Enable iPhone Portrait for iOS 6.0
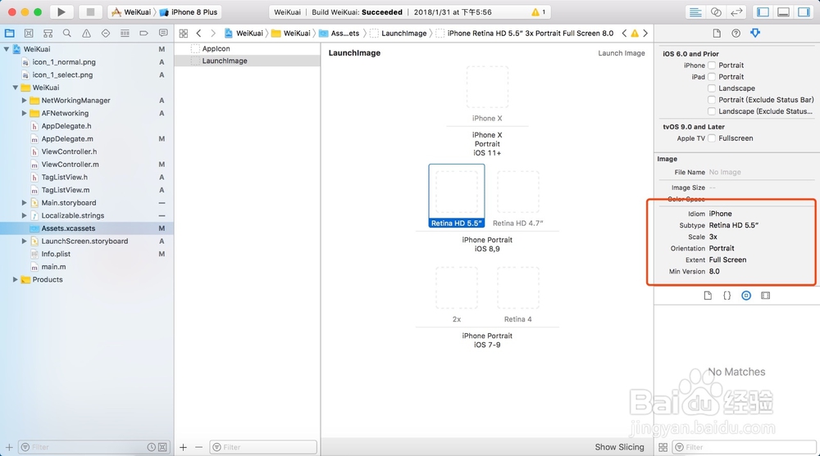Viewport: 820px width, 456px height. (x=712, y=65)
